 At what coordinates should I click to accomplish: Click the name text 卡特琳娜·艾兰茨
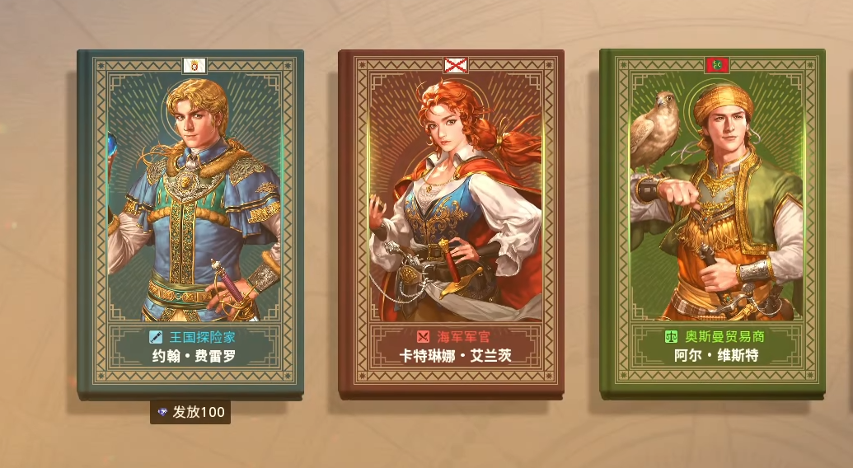[x=455, y=356]
